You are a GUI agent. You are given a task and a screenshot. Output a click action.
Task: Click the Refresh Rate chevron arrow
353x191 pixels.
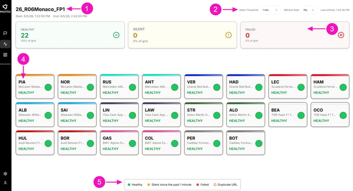click(313, 10)
